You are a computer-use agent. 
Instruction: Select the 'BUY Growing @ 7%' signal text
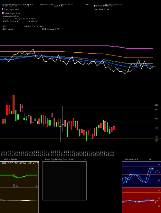click(51, 29)
